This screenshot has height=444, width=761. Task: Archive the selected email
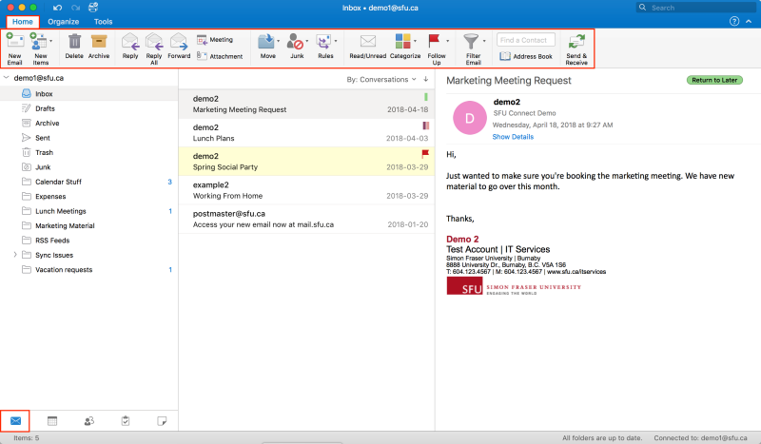tap(99, 42)
